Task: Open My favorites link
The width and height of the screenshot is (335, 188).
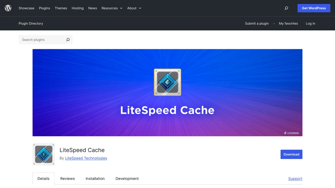Action: click(x=288, y=23)
